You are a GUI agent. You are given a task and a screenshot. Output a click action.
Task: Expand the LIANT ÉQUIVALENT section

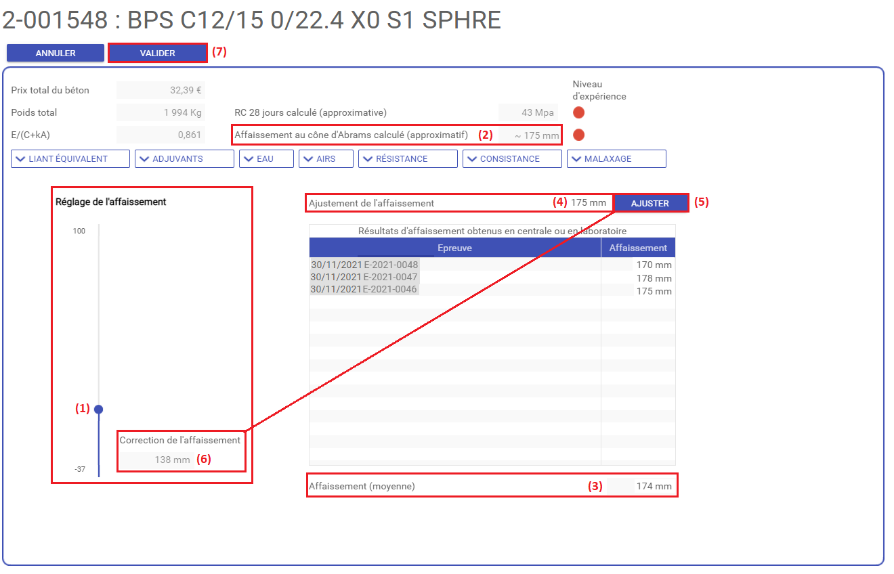[70, 158]
